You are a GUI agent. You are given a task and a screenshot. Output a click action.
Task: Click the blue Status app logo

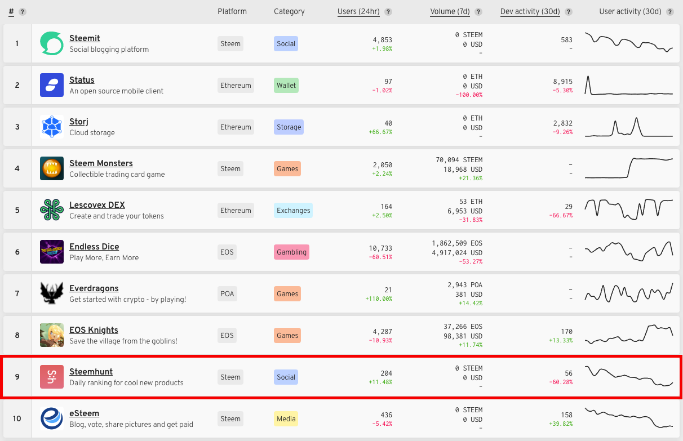52,85
